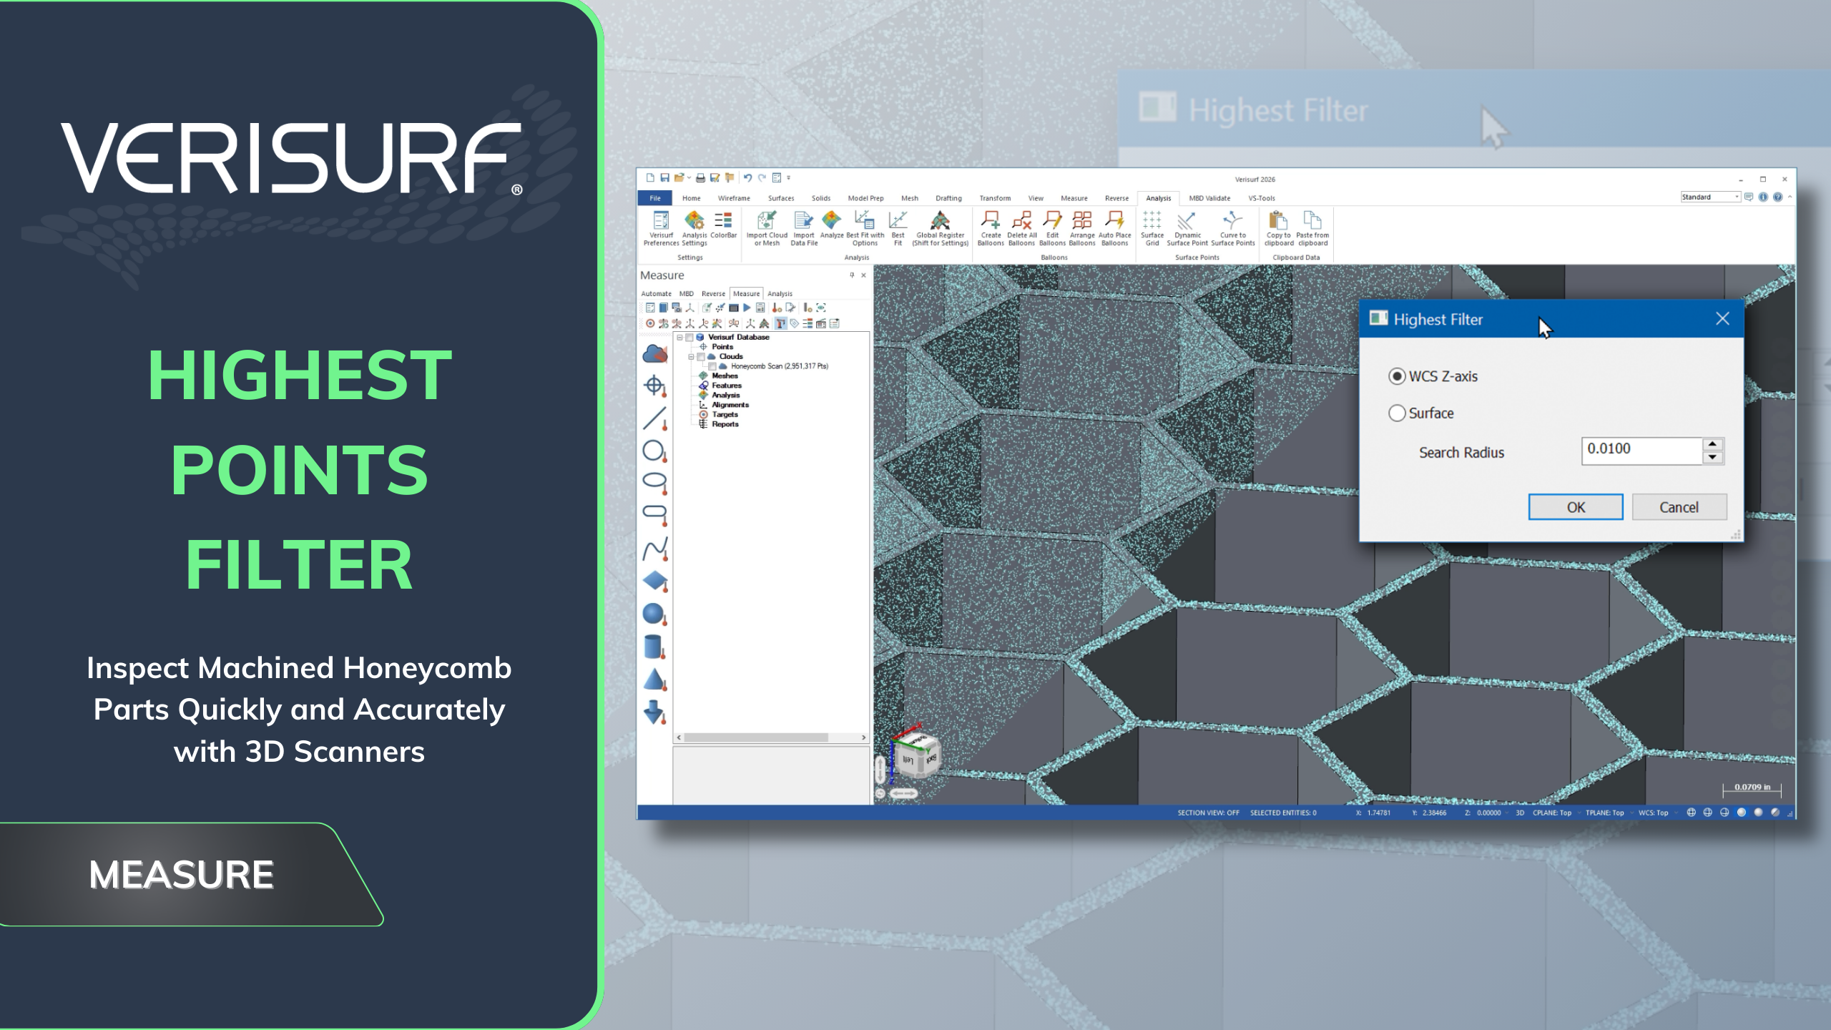Screen dimensions: 1831x1030
Task: Open the dropdown arrow beside Open file icon
Action: point(689,178)
